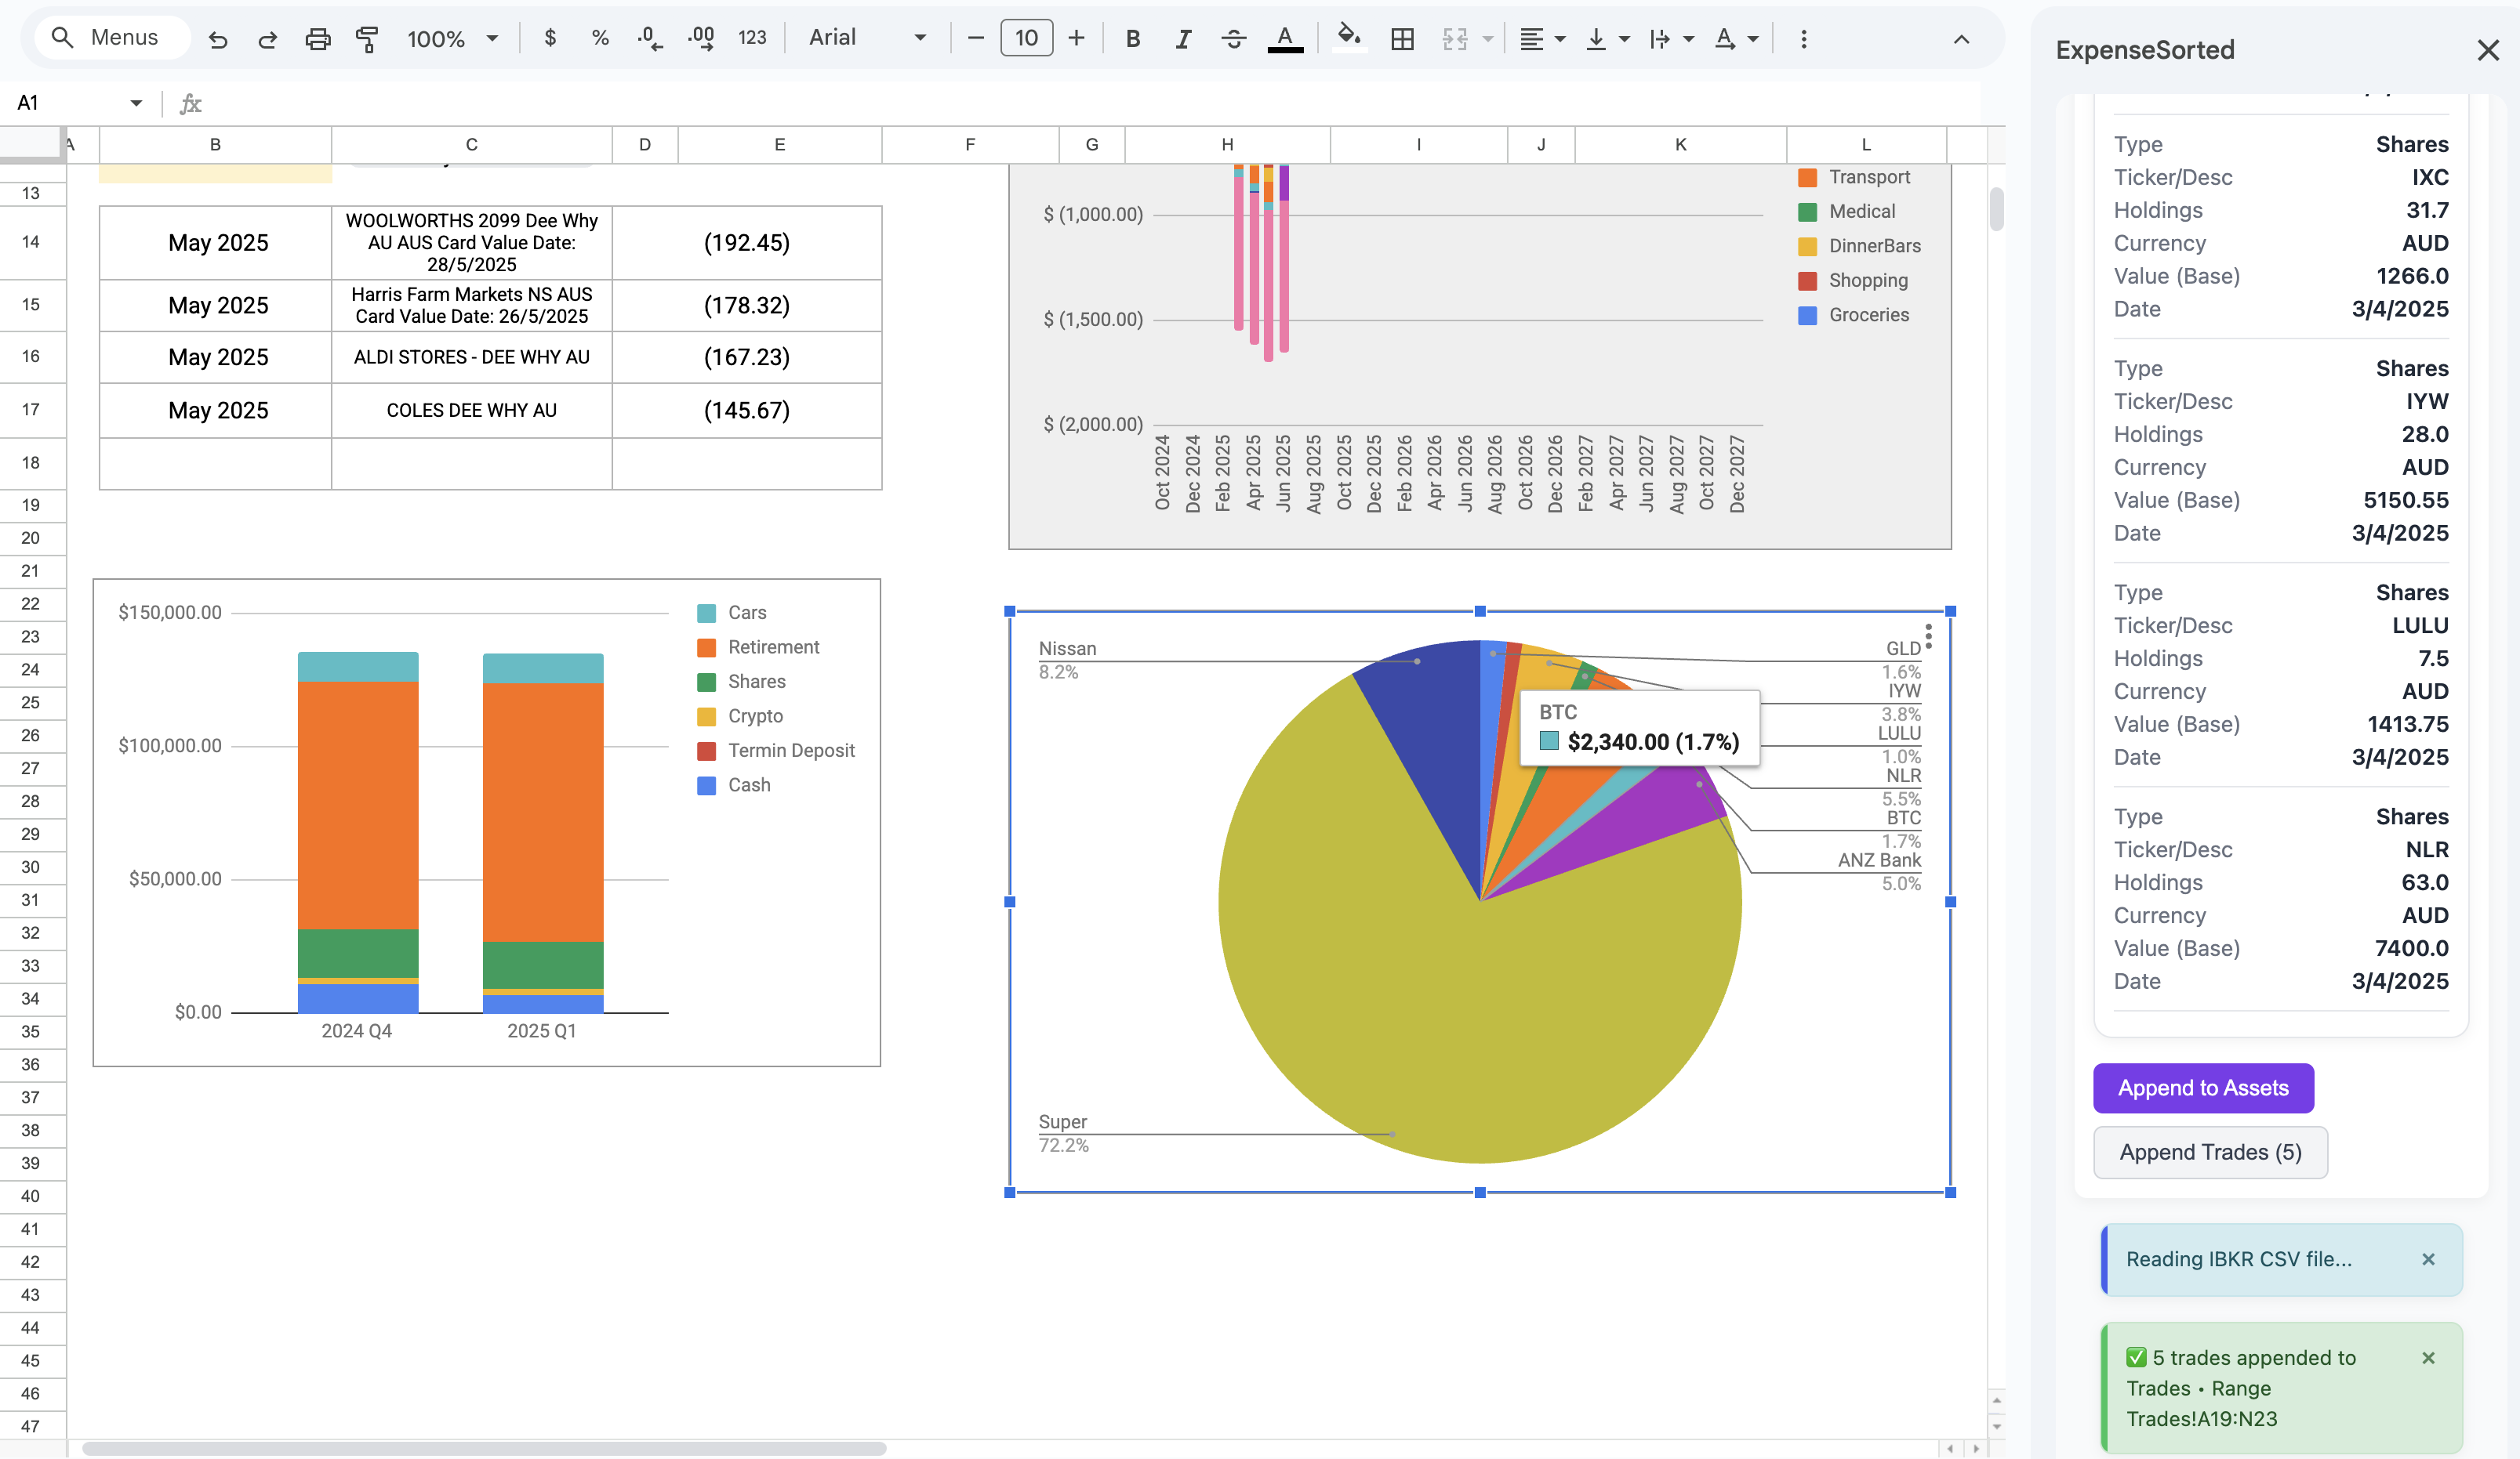The width and height of the screenshot is (2520, 1459).
Task: Format as currency with dollar icon
Action: tap(550, 38)
